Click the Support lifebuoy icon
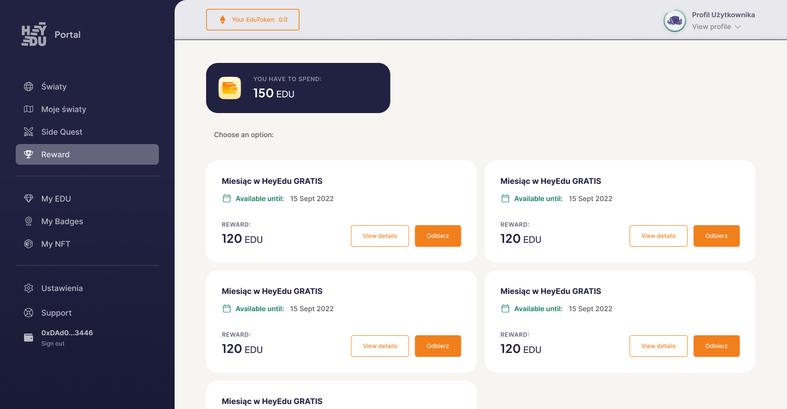This screenshot has height=409, width=787. [x=29, y=313]
